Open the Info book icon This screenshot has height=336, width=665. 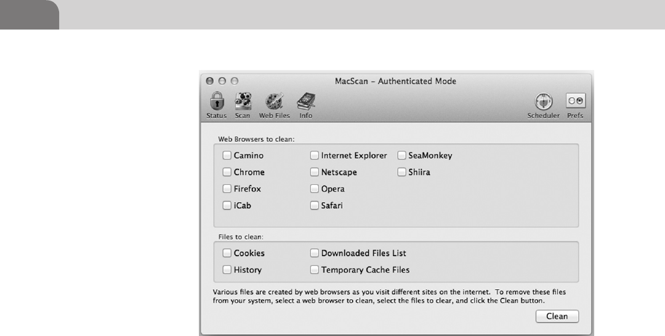[306, 101]
